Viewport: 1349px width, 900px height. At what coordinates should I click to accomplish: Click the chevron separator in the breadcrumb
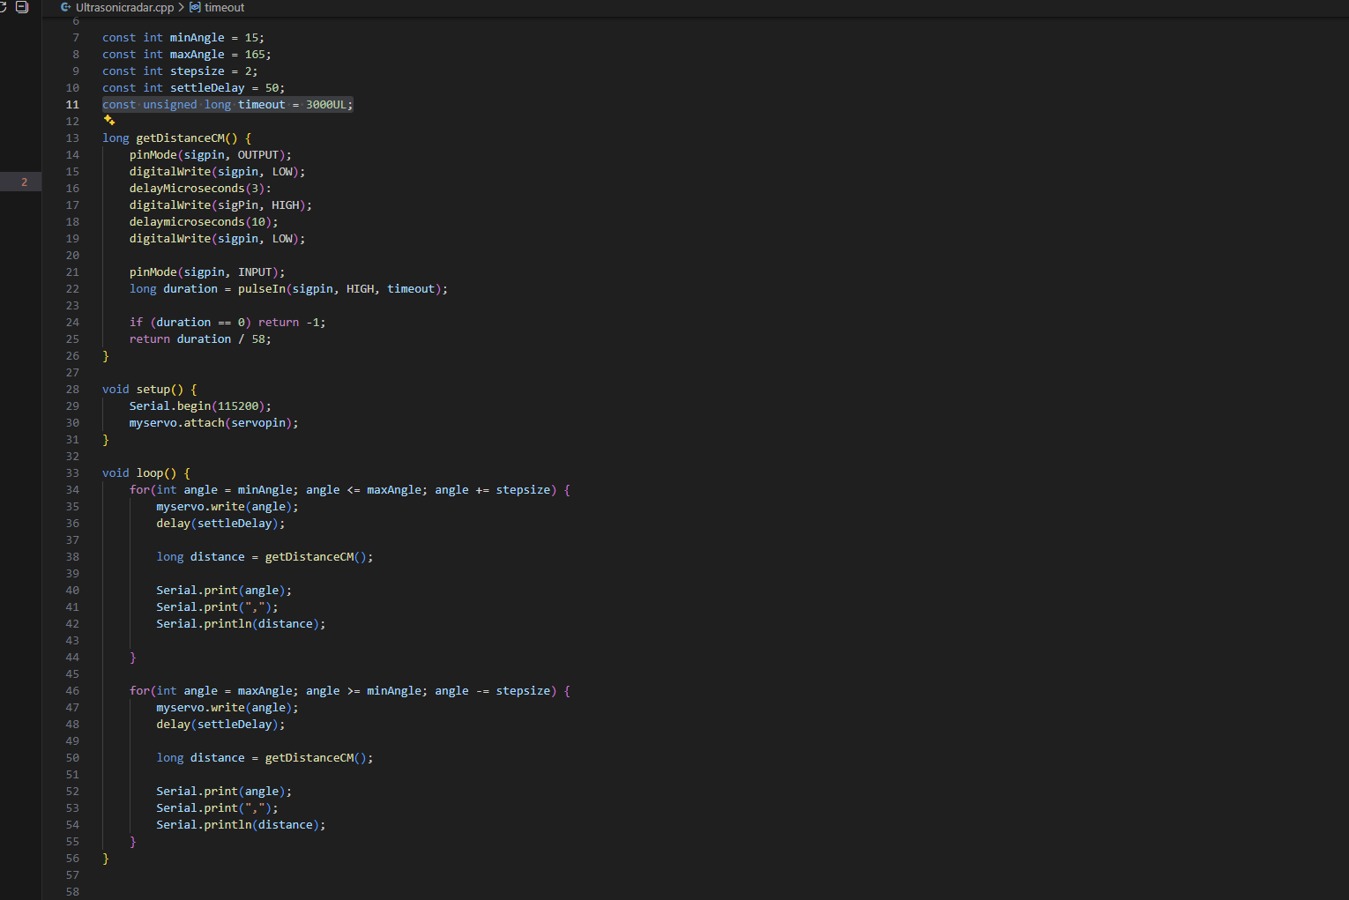(182, 7)
